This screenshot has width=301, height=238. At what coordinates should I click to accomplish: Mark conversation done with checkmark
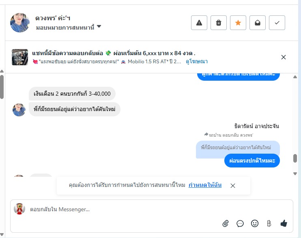[277, 23]
